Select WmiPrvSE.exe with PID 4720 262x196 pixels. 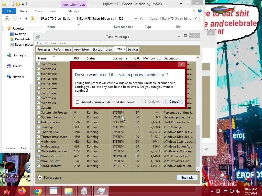coord(115,156)
